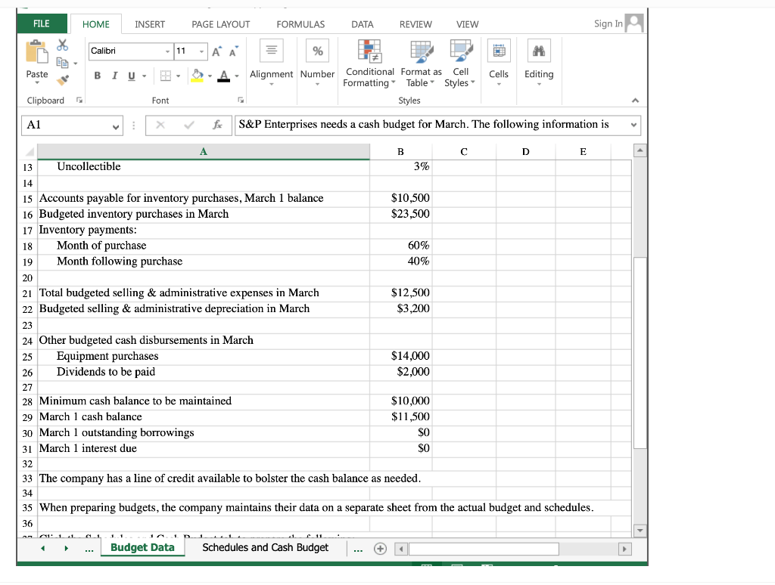Viewport: 775px width, 585px height.
Task: Click vertical scrollbar up arrow
Action: pos(640,150)
